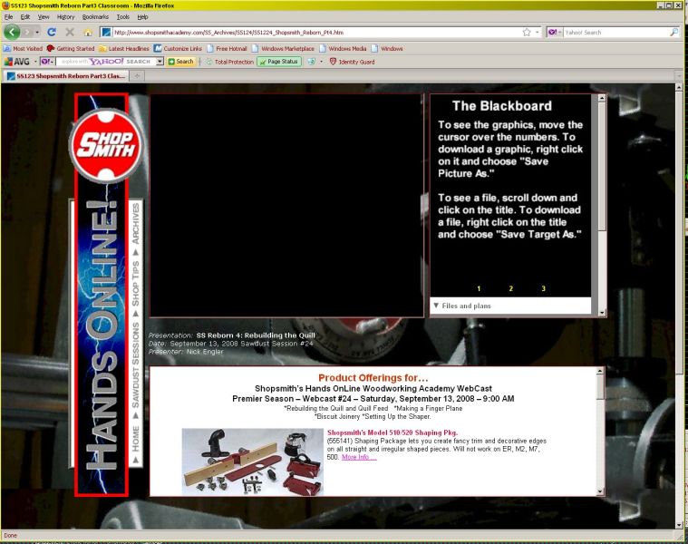Image resolution: width=688 pixels, height=544 pixels.
Task: Go to Home sidebar link
Action: point(136,438)
